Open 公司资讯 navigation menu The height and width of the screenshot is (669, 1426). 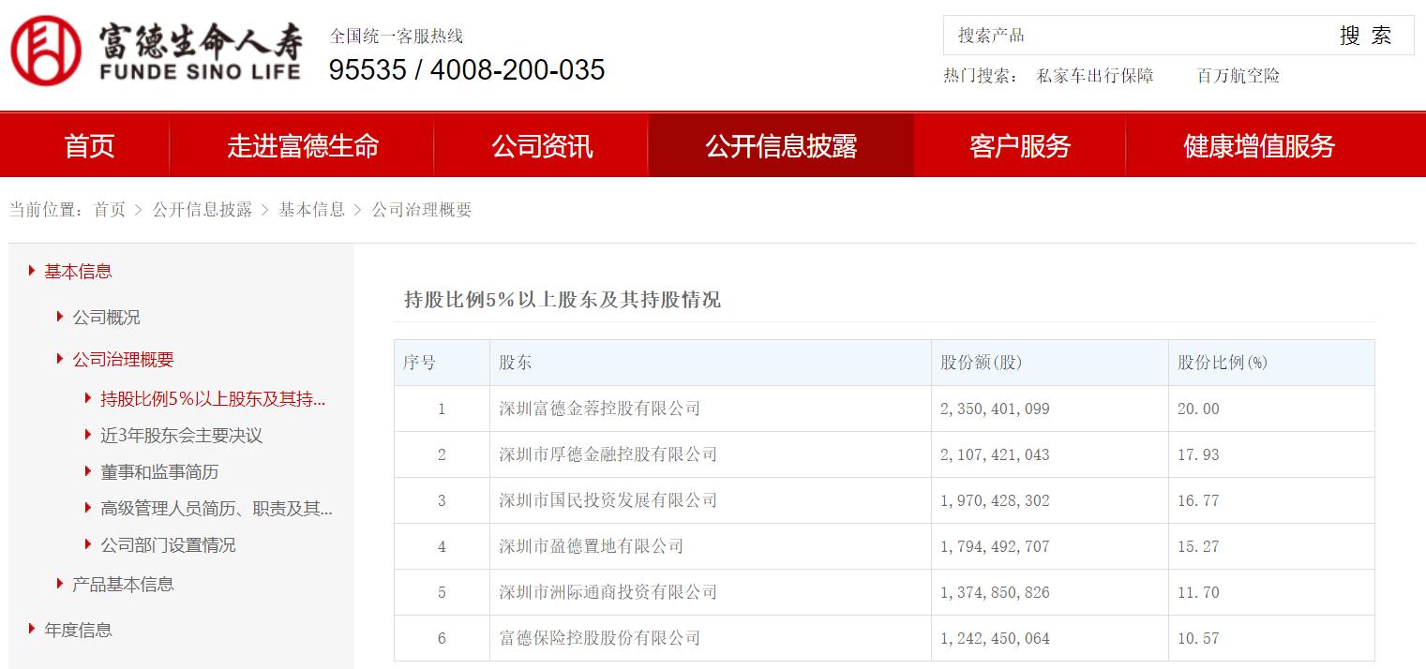point(542,145)
